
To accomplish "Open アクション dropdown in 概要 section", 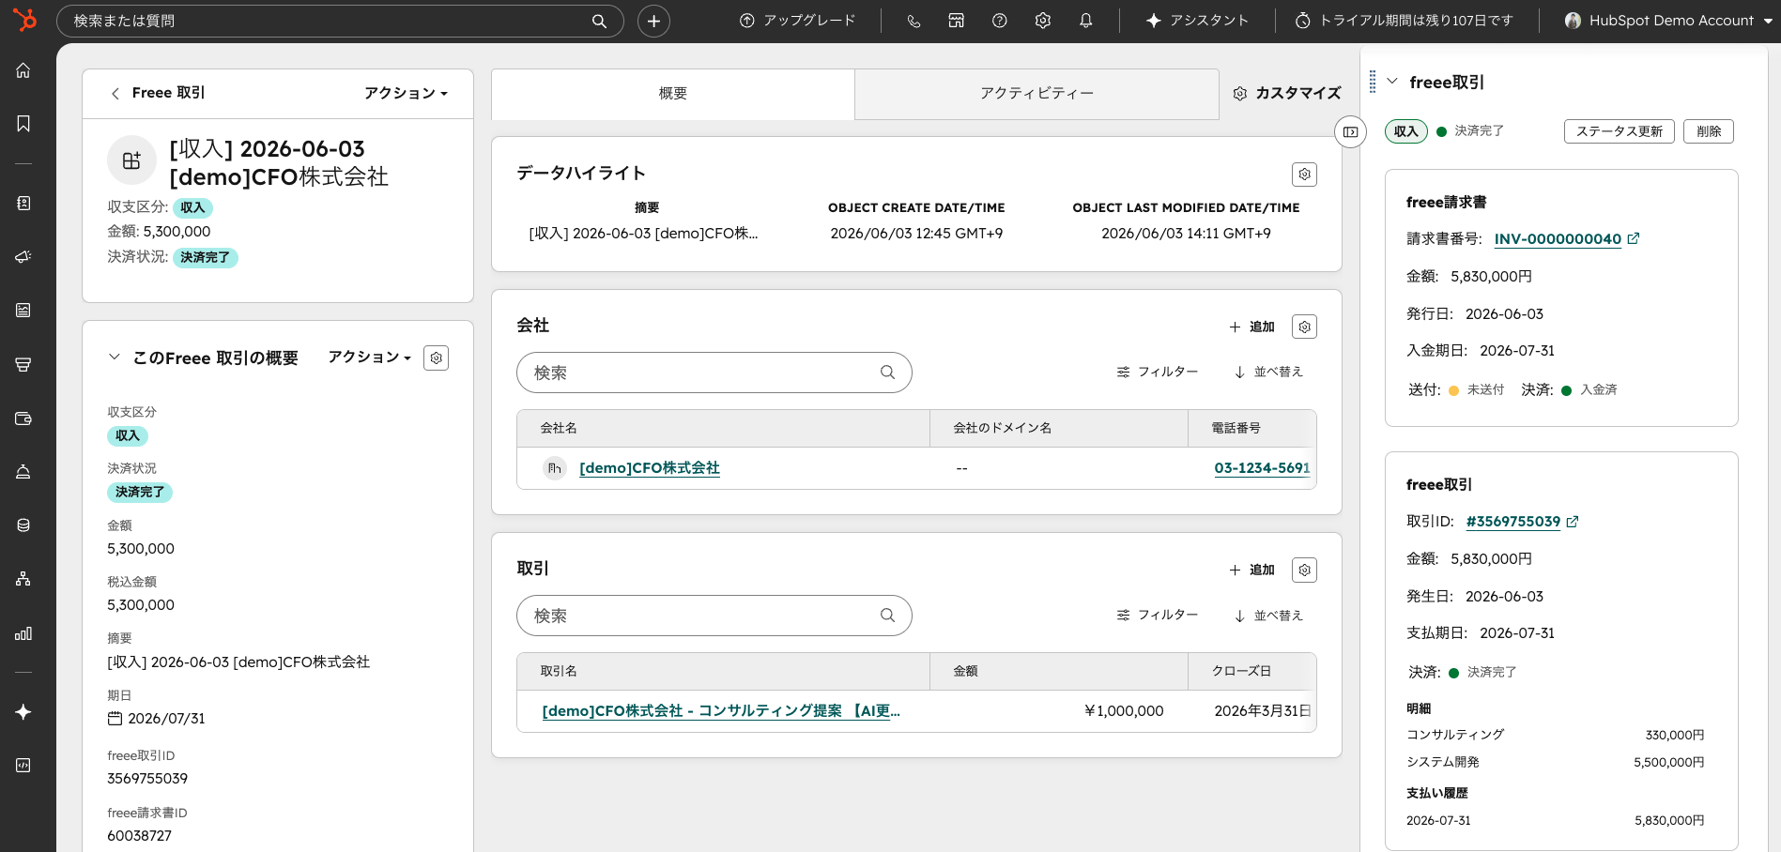I will point(370,358).
